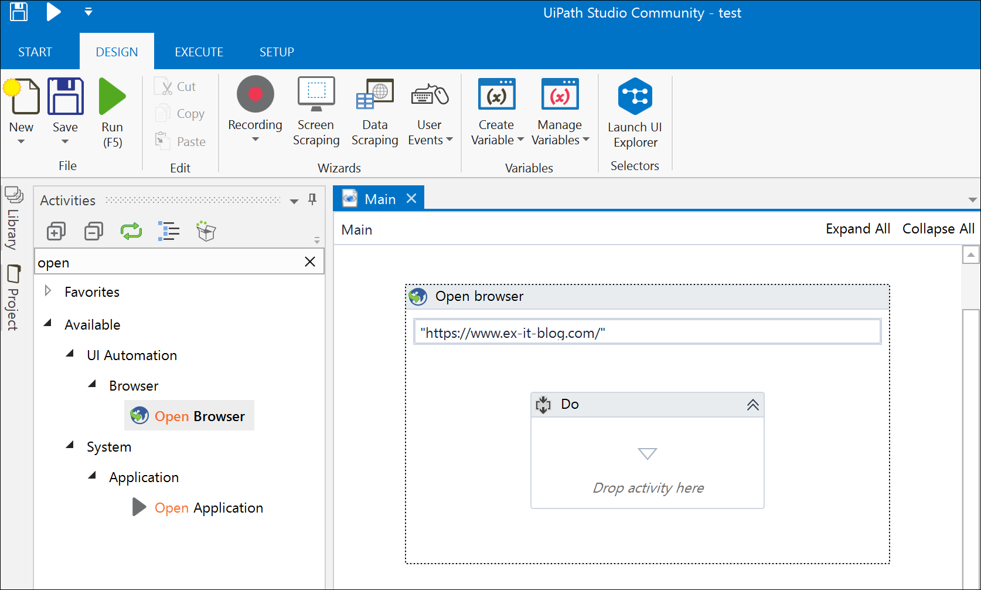Close the Main workflow tab

pyautogui.click(x=411, y=198)
